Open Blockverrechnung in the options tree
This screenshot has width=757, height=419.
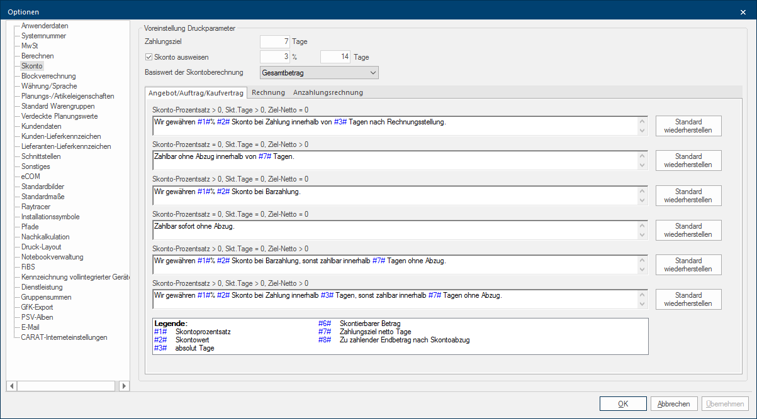pyautogui.click(x=48, y=76)
